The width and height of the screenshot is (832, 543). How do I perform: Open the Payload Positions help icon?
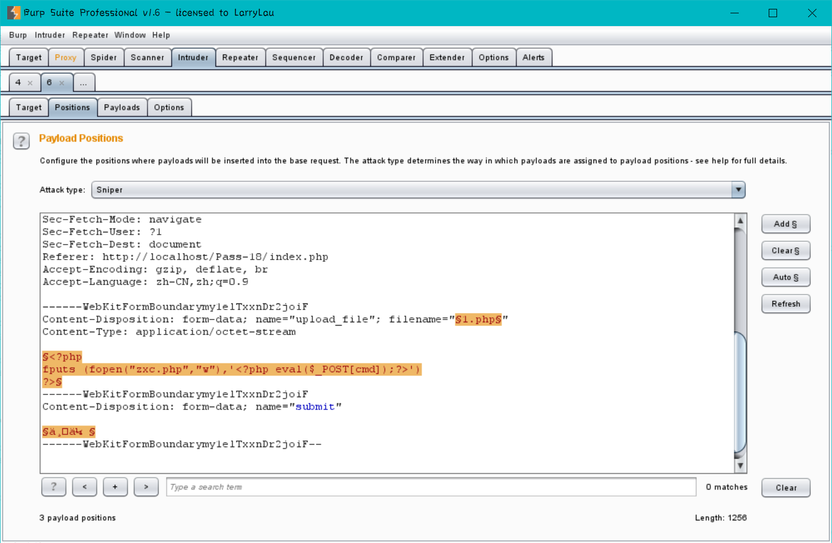pos(21,141)
